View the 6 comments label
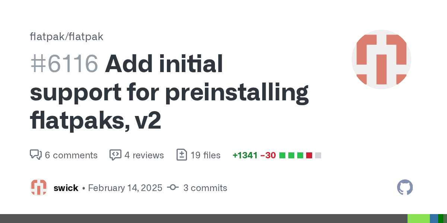447x223 pixels. pos(71,155)
